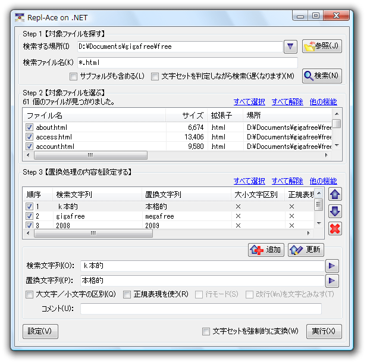Viewport: 367px width, 364px height.
Task: Click rule list scroll right arrow
Action: pos(309,233)
